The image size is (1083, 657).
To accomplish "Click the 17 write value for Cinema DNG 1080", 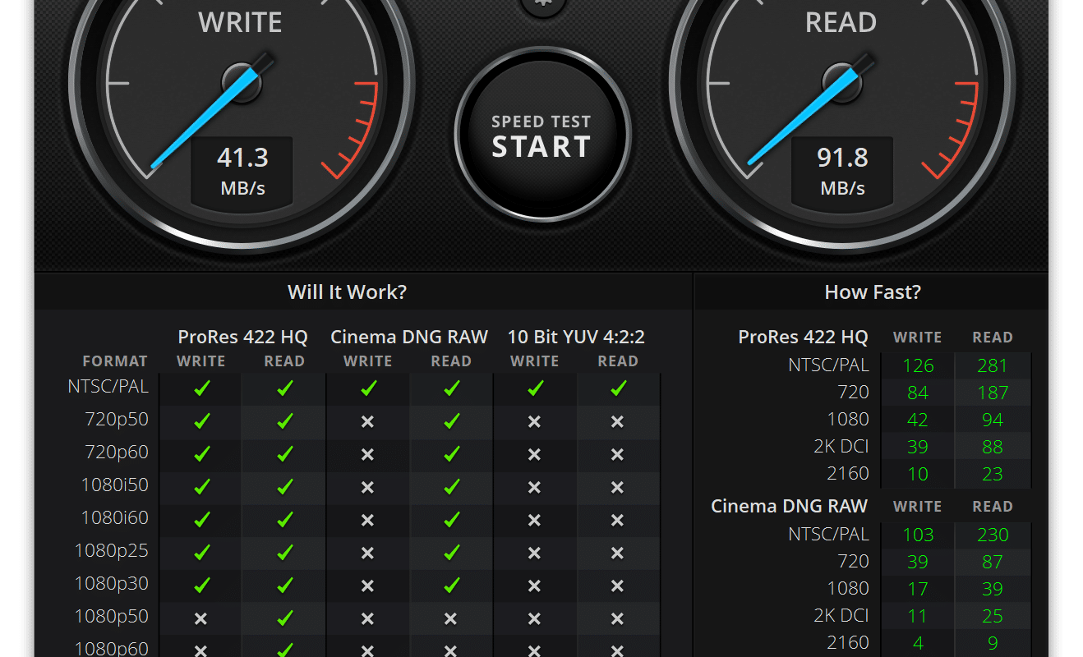I will tap(918, 590).
